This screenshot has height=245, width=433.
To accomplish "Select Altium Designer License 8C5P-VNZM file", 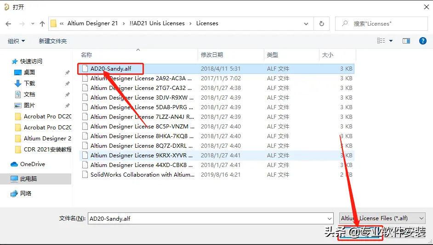I will click(216, 127).
